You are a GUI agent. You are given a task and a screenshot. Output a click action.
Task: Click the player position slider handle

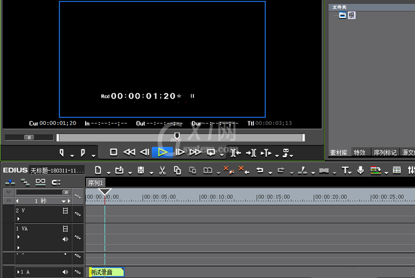point(177,136)
